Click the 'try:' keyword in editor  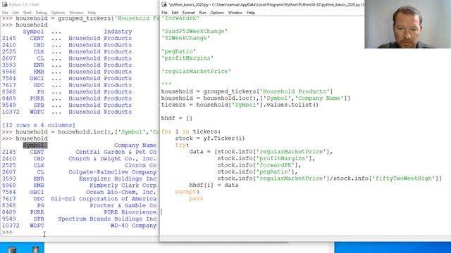(x=182, y=145)
